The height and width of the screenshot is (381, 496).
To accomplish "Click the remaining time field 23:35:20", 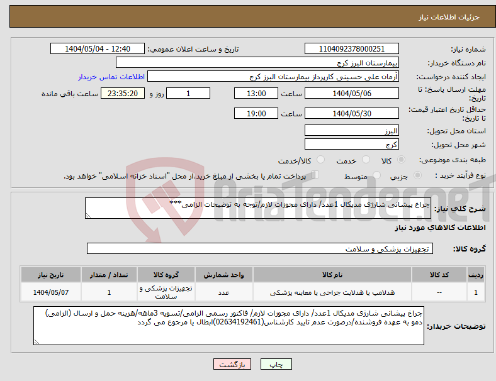I will 123,93.
